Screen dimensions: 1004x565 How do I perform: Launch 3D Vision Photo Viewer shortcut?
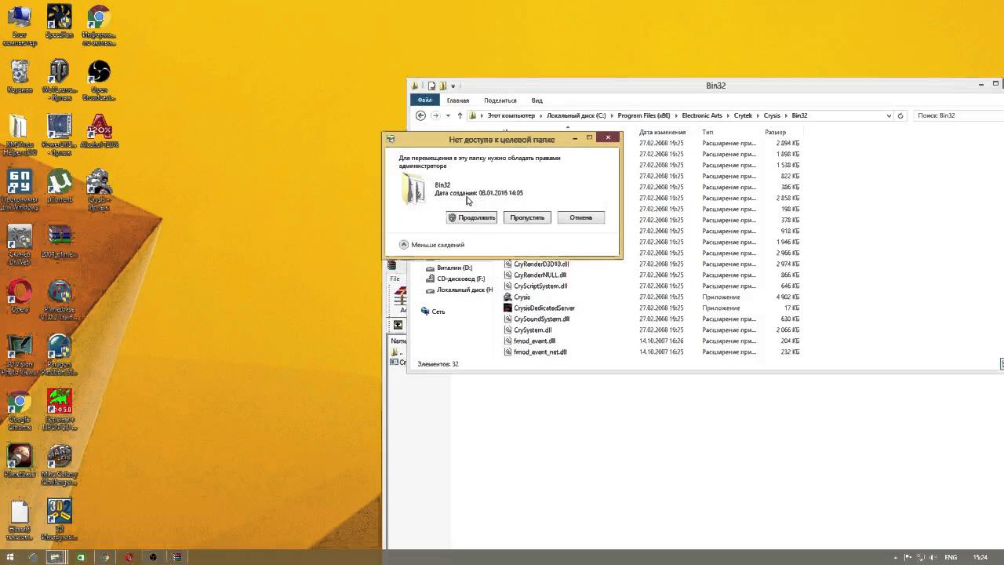click(19, 355)
